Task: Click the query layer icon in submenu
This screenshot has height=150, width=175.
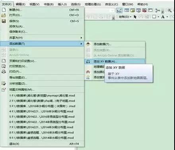Action: pyautogui.click(x=88, y=77)
